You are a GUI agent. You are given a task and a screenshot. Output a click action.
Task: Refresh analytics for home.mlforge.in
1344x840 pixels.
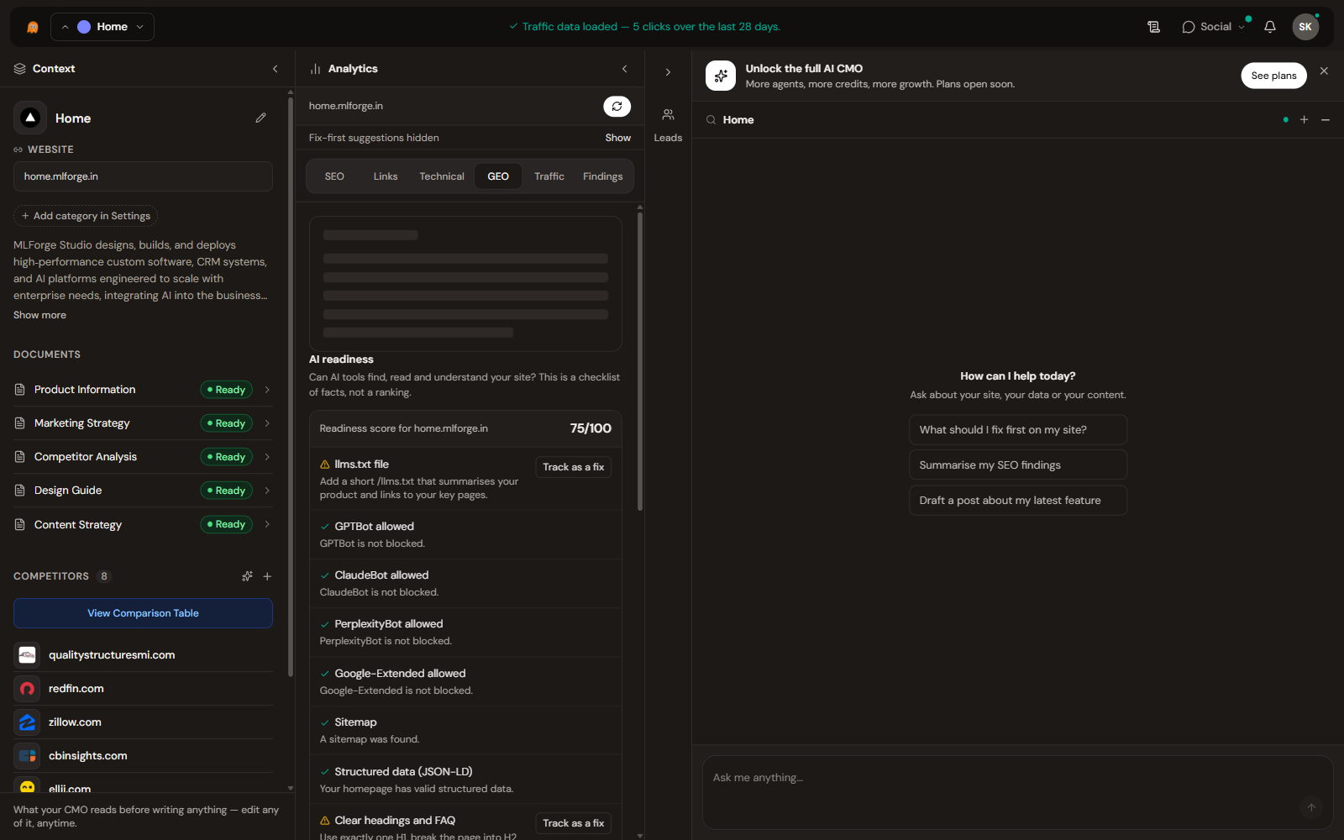pos(617,107)
